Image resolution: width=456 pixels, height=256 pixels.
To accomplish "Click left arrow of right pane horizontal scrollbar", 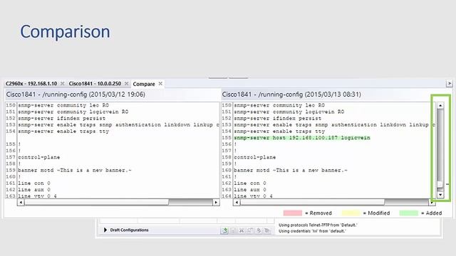I will pos(237,202).
